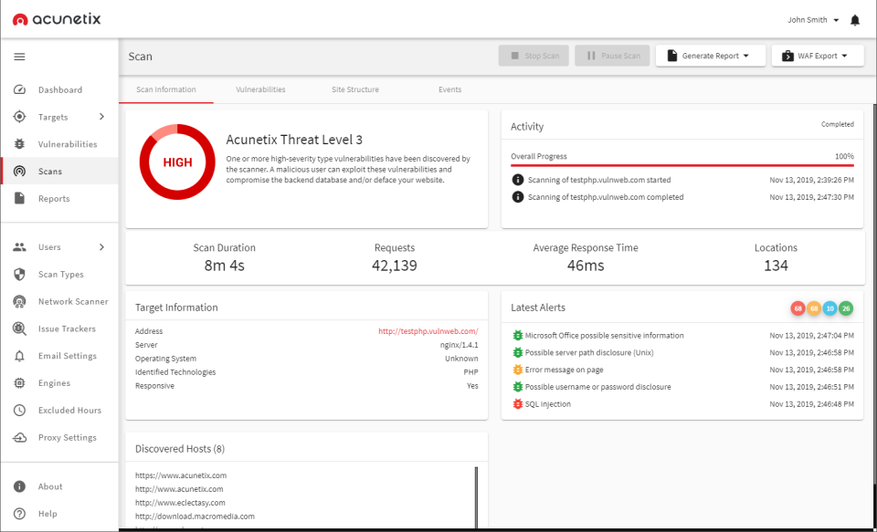Viewport: 877px width, 532px height.
Task: Click the 46ms average response time value
Action: pos(586,266)
